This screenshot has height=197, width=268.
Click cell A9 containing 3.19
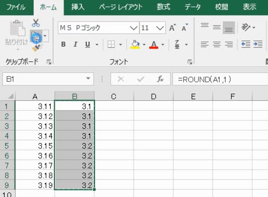[35, 185]
